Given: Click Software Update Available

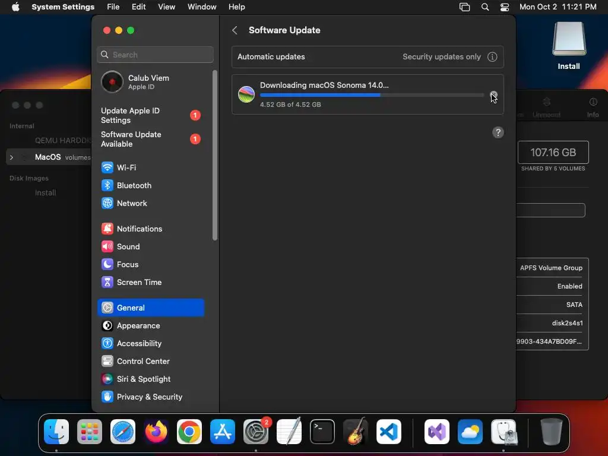Looking at the screenshot, I should pos(150,139).
